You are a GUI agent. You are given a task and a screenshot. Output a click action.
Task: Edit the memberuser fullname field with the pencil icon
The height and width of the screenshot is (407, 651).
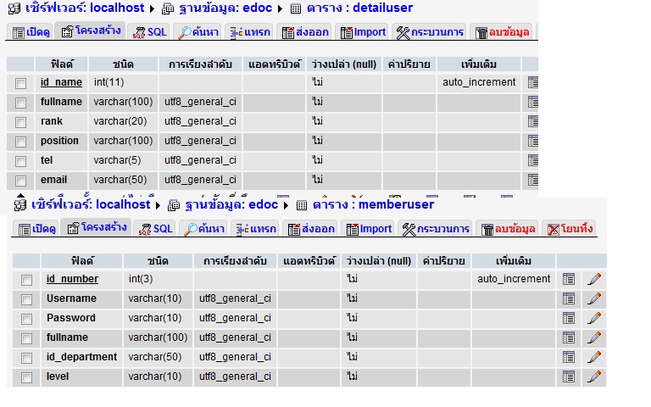[x=594, y=337]
